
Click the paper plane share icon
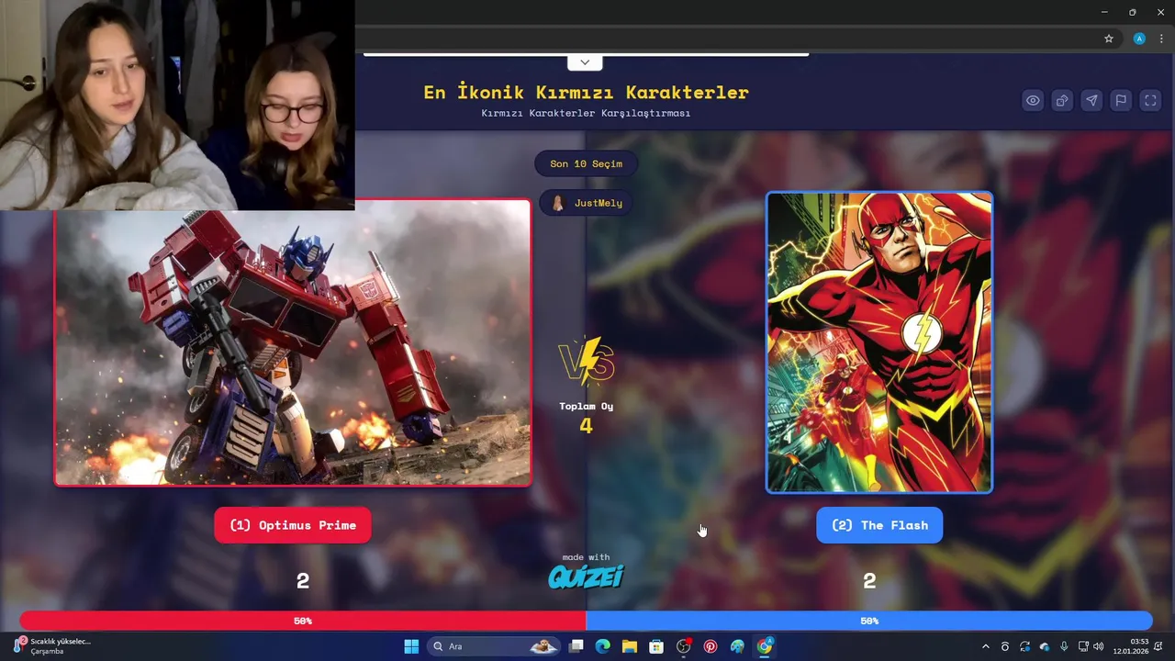pyautogui.click(x=1091, y=101)
